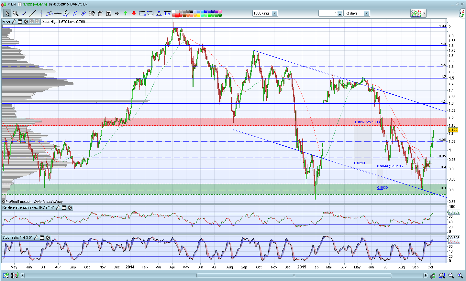
Task: Click the Price panel move-down arrow
Action: (x=32, y=21)
